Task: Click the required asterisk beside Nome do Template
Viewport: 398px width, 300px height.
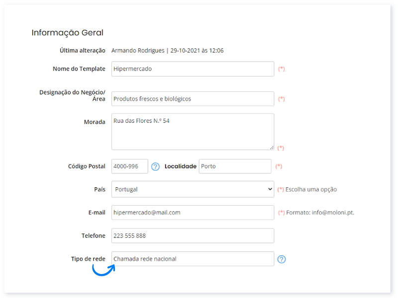Action: click(281, 69)
